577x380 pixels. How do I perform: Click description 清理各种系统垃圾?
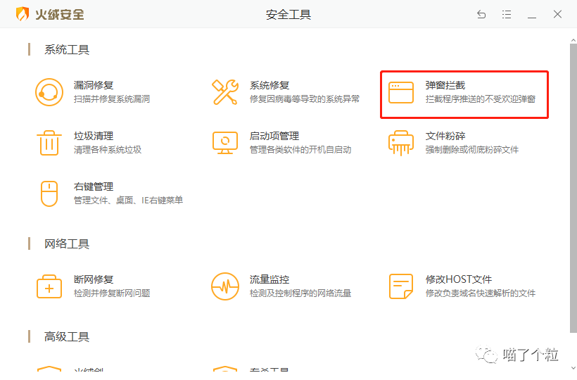pos(108,150)
